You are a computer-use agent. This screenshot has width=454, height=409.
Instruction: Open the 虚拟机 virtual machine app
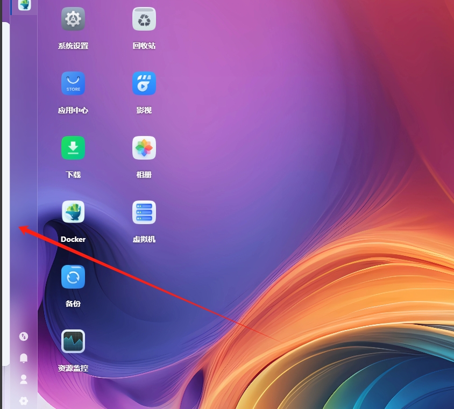tap(144, 212)
